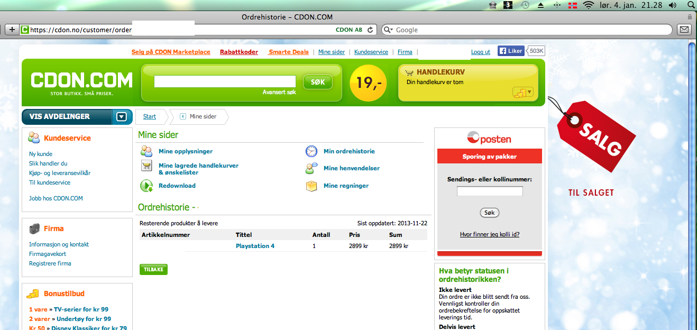The width and height of the screenshot is (697, 330).
Task: Click the Kundeservice people icon in sidebar
Action: [34, 137]
